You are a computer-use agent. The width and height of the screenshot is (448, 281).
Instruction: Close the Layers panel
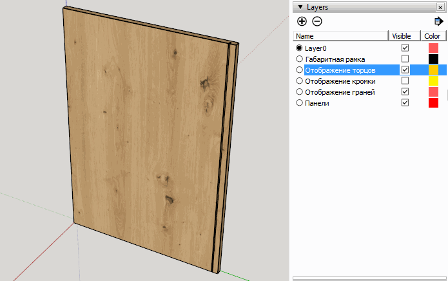pyautogui.click(x=439, y=6)
